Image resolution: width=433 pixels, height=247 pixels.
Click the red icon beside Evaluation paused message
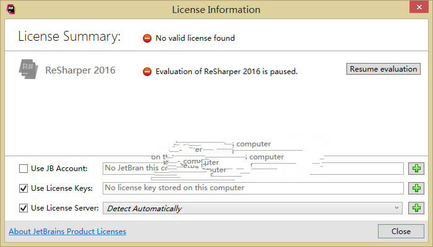(147, 72)
